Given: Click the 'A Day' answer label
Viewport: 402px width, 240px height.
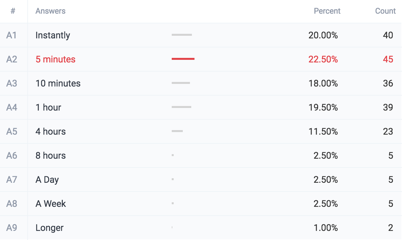Looking at the screenshot, I should [47, 180].
